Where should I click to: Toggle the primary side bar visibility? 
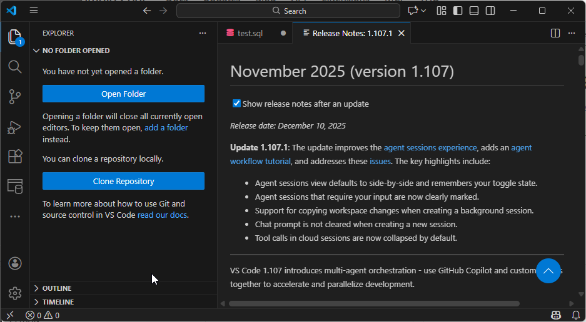458,11
